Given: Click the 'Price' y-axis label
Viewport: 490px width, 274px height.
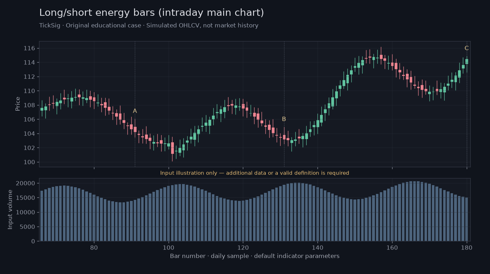Looking at the screenshot, I should point(18,104).
